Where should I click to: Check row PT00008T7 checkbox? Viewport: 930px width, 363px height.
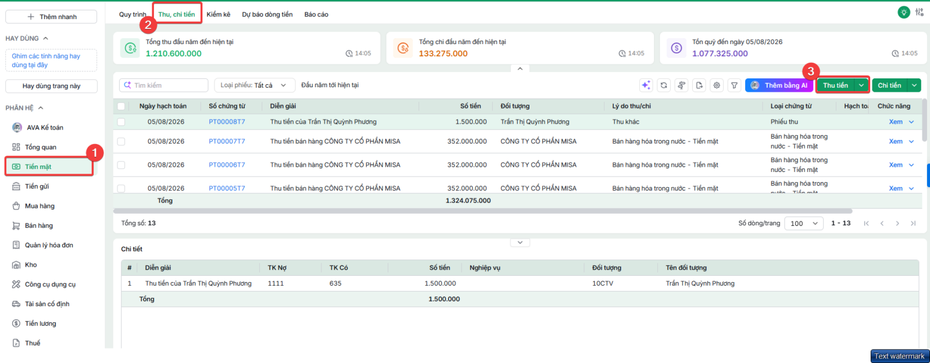click(121, 122)
